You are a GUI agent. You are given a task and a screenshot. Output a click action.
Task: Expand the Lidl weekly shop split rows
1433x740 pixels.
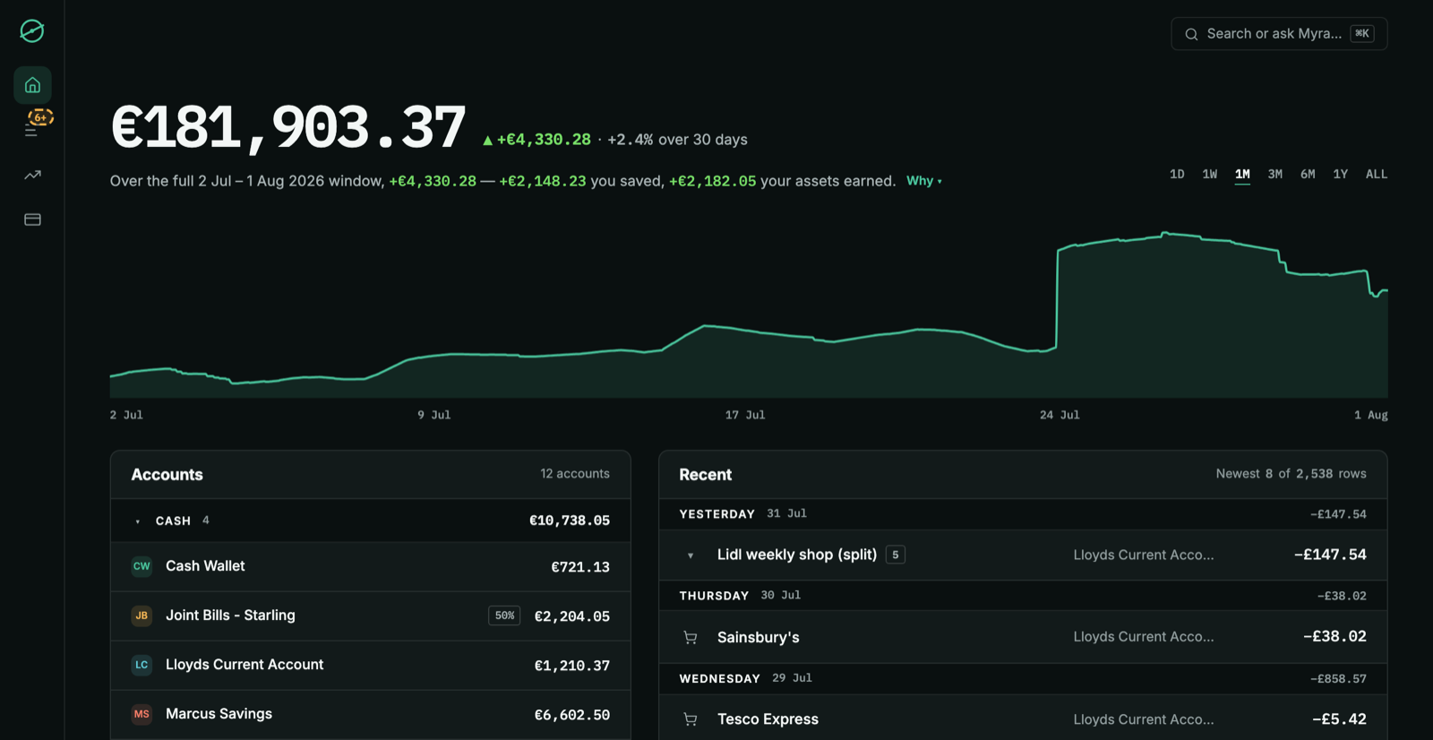click(690, 555)
